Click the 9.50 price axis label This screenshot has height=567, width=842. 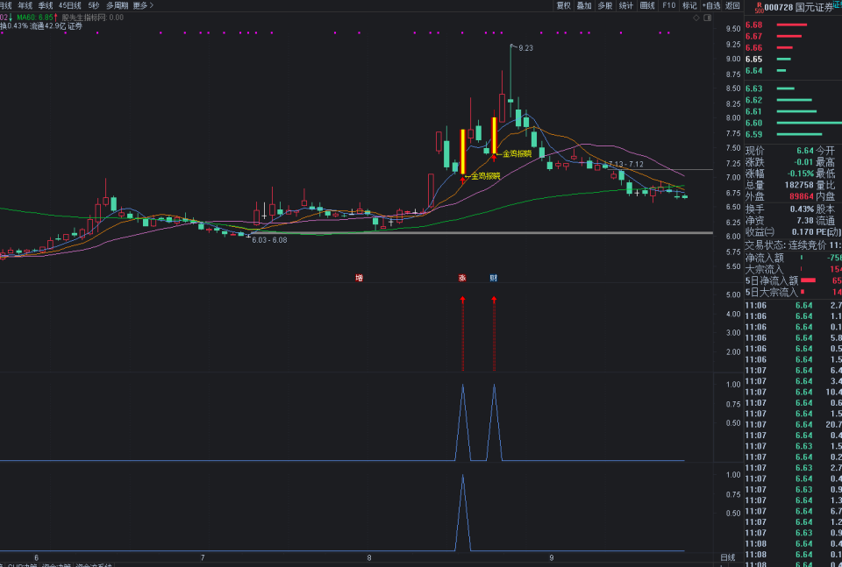pos(733,29)
